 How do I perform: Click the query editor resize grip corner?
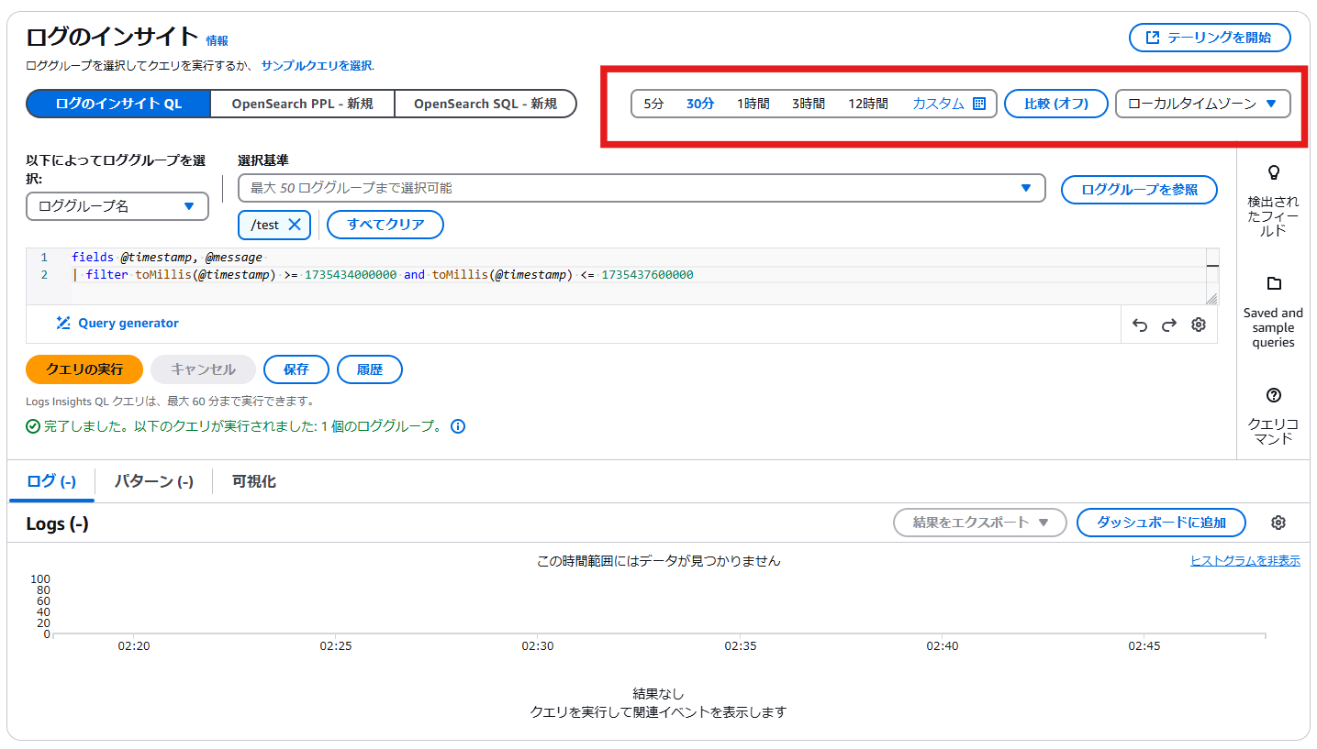(x=1211, y=298)
